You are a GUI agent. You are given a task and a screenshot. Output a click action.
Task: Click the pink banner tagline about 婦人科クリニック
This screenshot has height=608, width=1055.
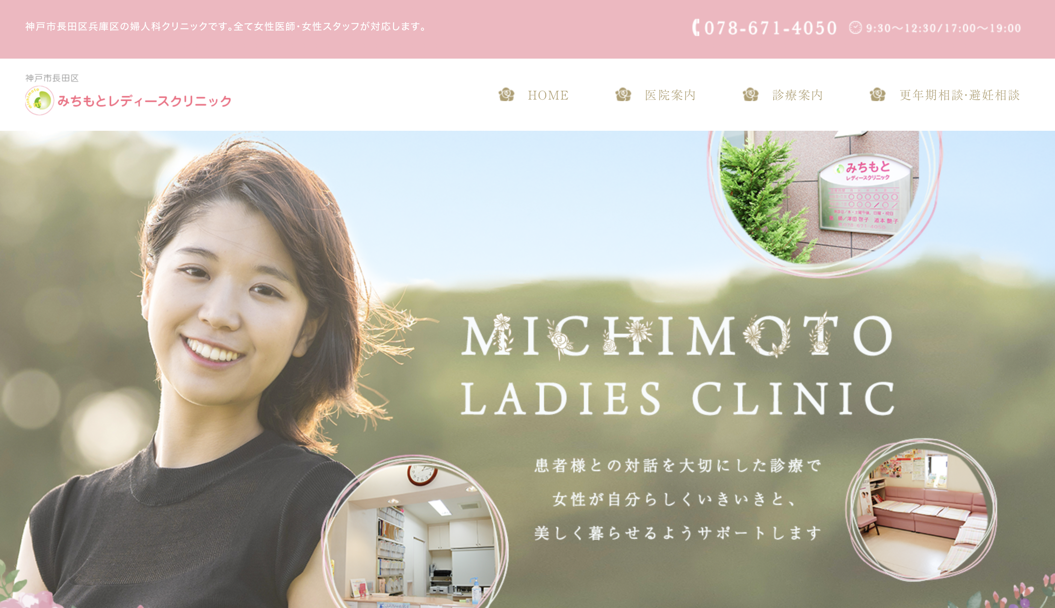tap(226, 27)
